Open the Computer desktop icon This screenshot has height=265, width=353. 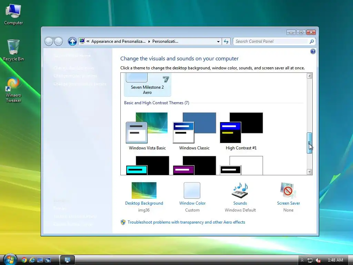tap(13, 14)
